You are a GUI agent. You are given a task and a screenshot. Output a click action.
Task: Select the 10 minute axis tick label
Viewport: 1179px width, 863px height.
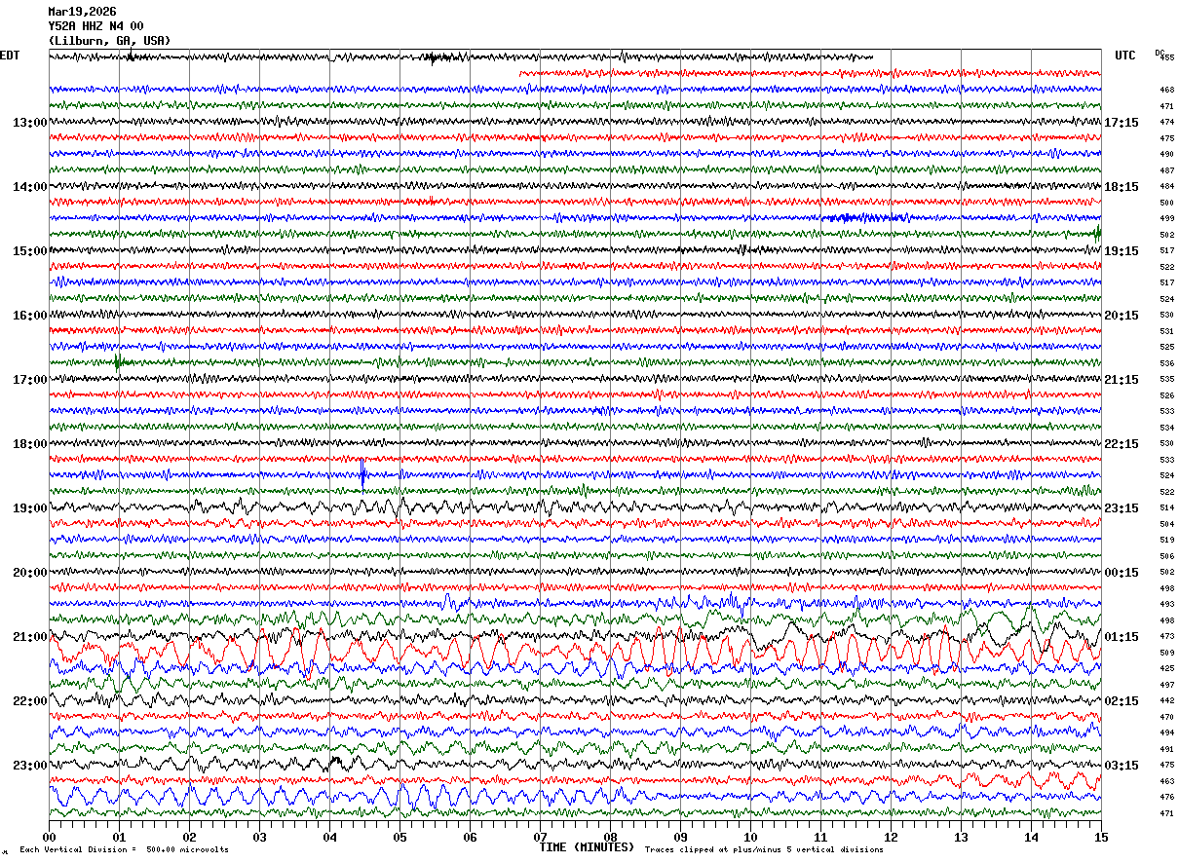point(750,837)
